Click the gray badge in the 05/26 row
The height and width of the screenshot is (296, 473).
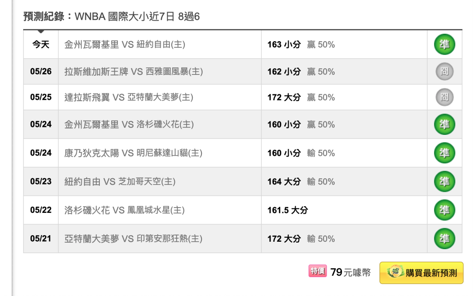click(445, 71)
